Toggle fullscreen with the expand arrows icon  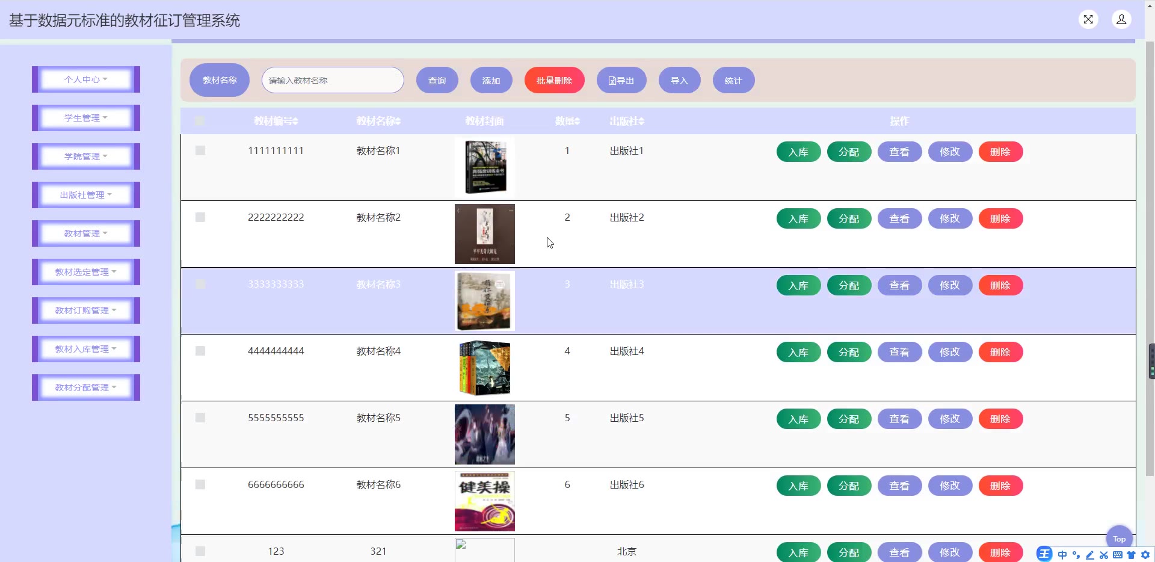coord(1088,19)
